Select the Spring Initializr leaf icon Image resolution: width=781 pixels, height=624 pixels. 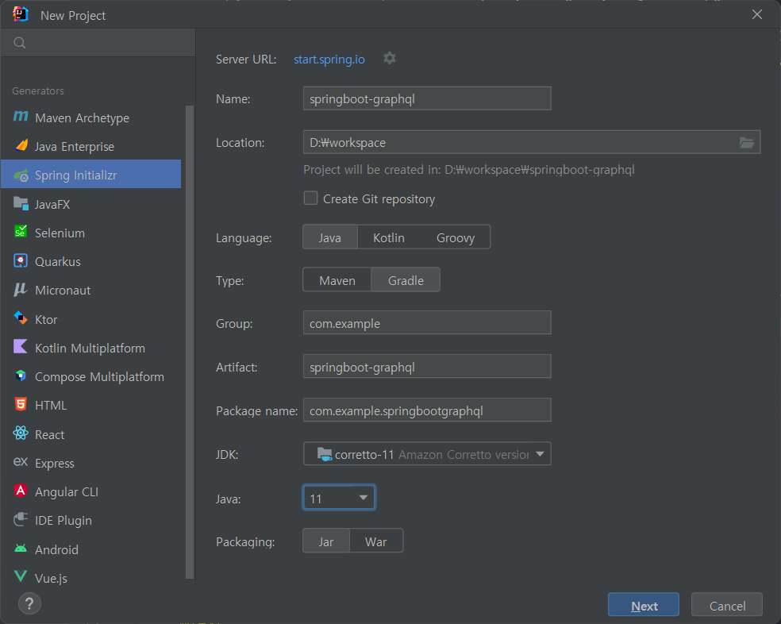(x=21, y=175)
